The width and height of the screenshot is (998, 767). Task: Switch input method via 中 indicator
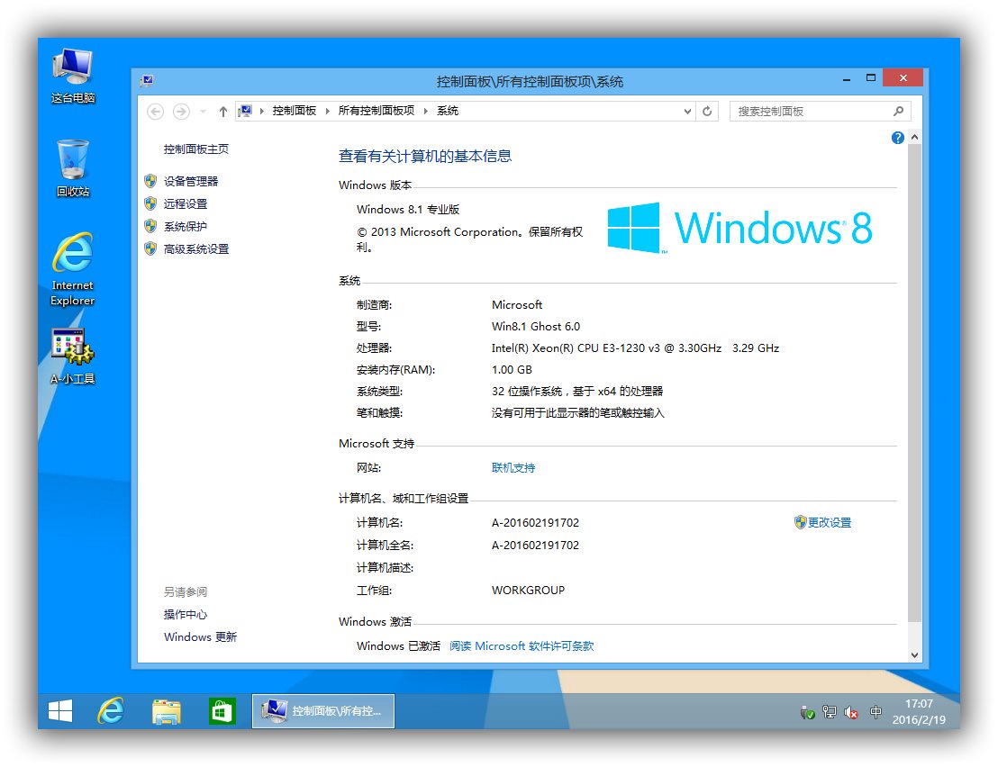point(876,712)
